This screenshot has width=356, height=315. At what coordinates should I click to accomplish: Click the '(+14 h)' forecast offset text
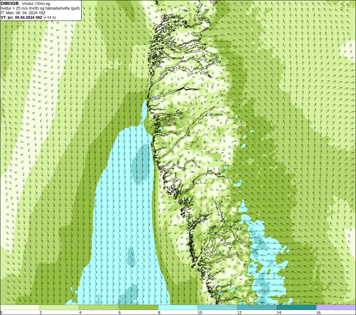49,17
